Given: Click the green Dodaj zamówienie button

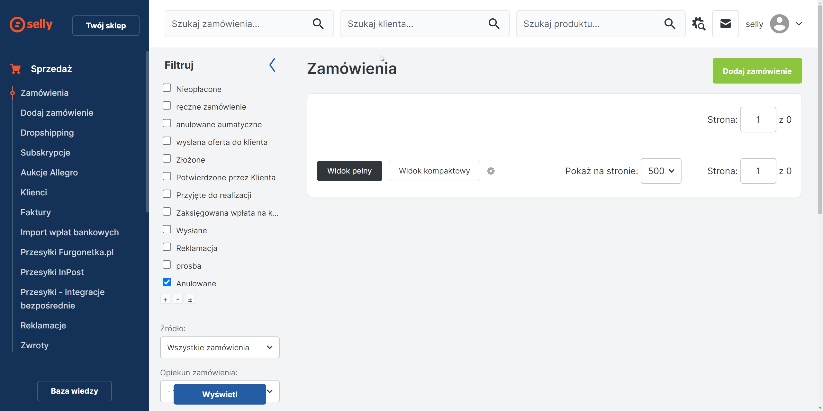Looking at the screenshot, I should pos(757,71).
